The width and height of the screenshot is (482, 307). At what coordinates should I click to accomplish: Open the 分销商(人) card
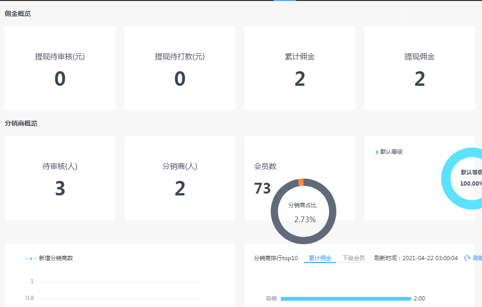[x=180, y=178]
